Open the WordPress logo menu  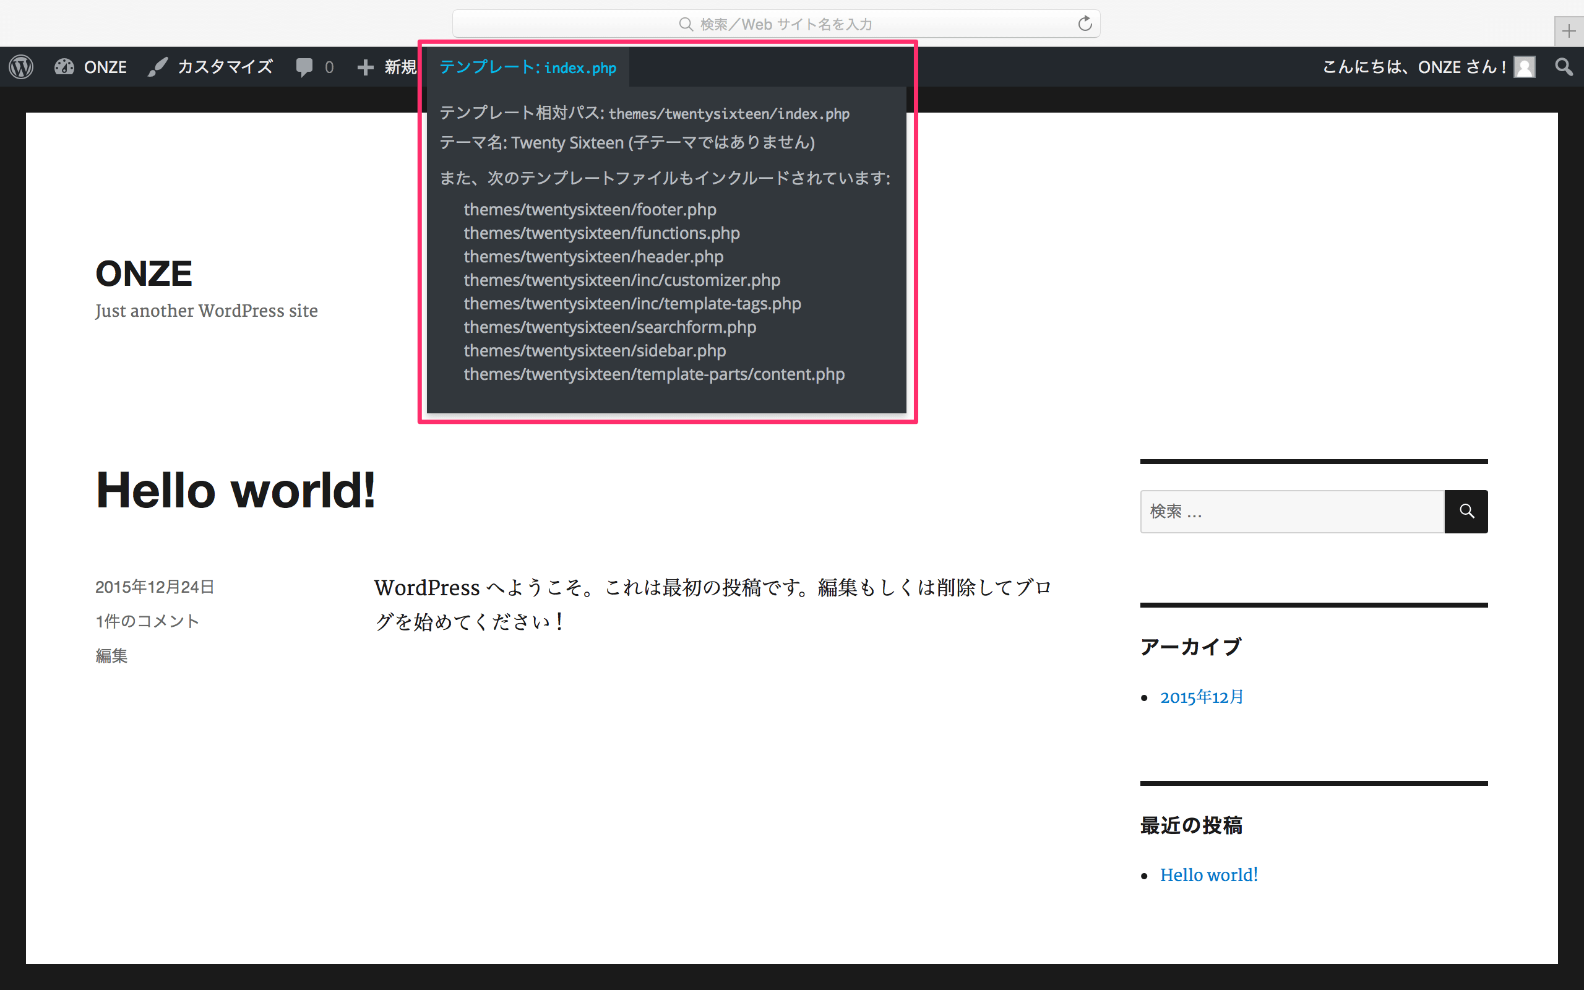pyautogui.click(x=21, y=67)
